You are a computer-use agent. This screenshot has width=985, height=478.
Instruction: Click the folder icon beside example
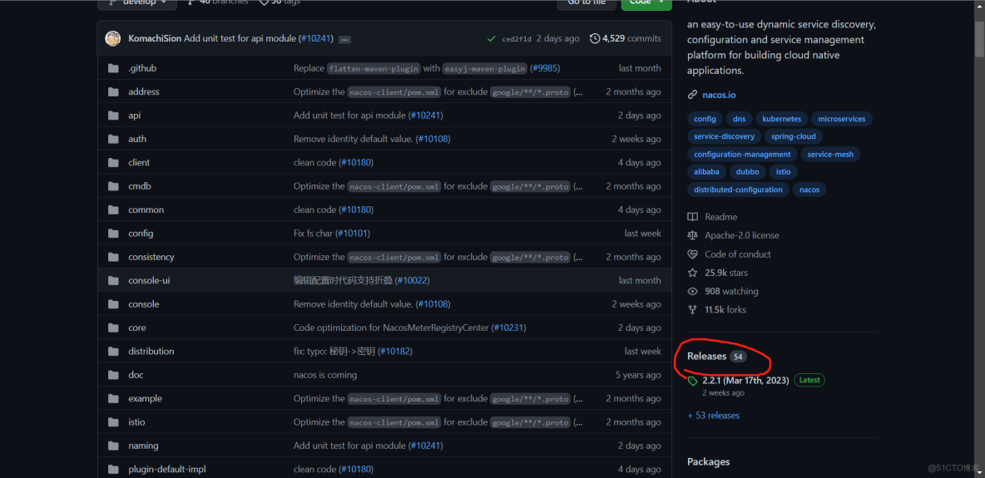click(x=113, y=398)
